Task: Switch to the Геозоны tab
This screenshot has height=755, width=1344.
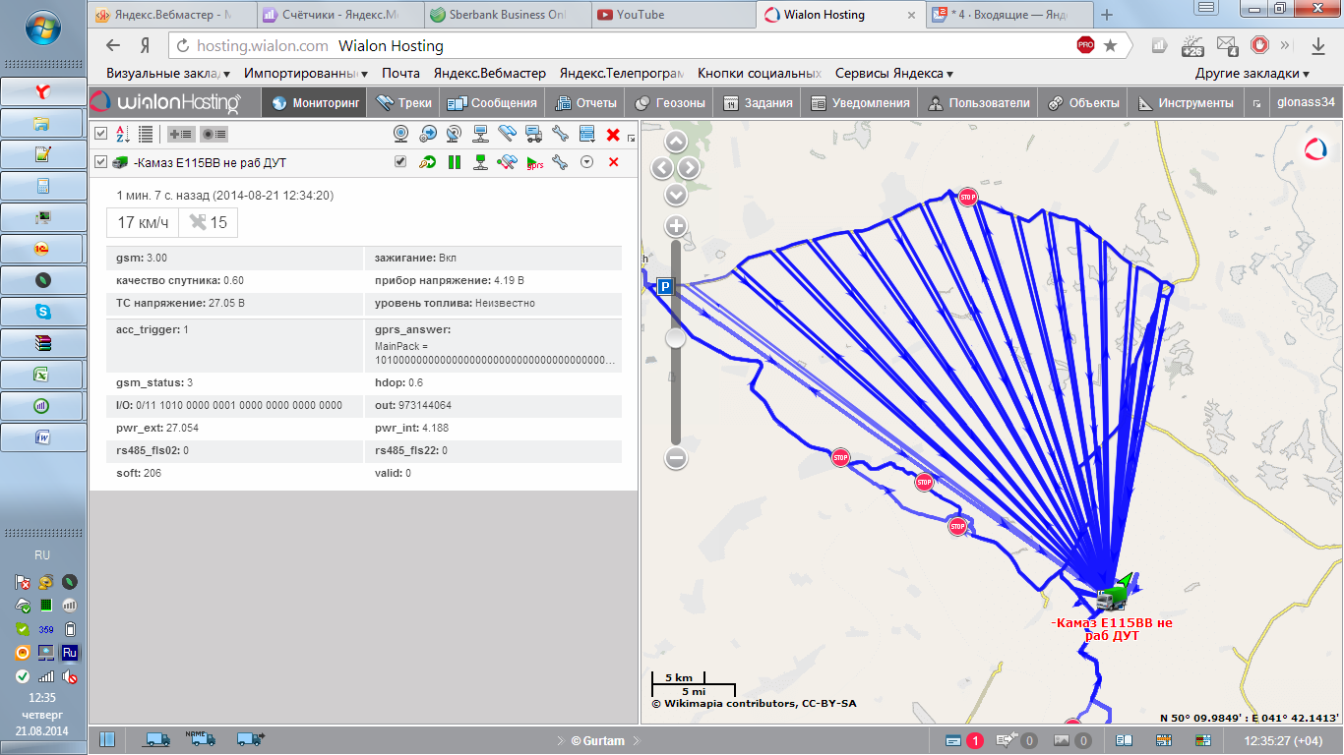Action: coord(670,102)
